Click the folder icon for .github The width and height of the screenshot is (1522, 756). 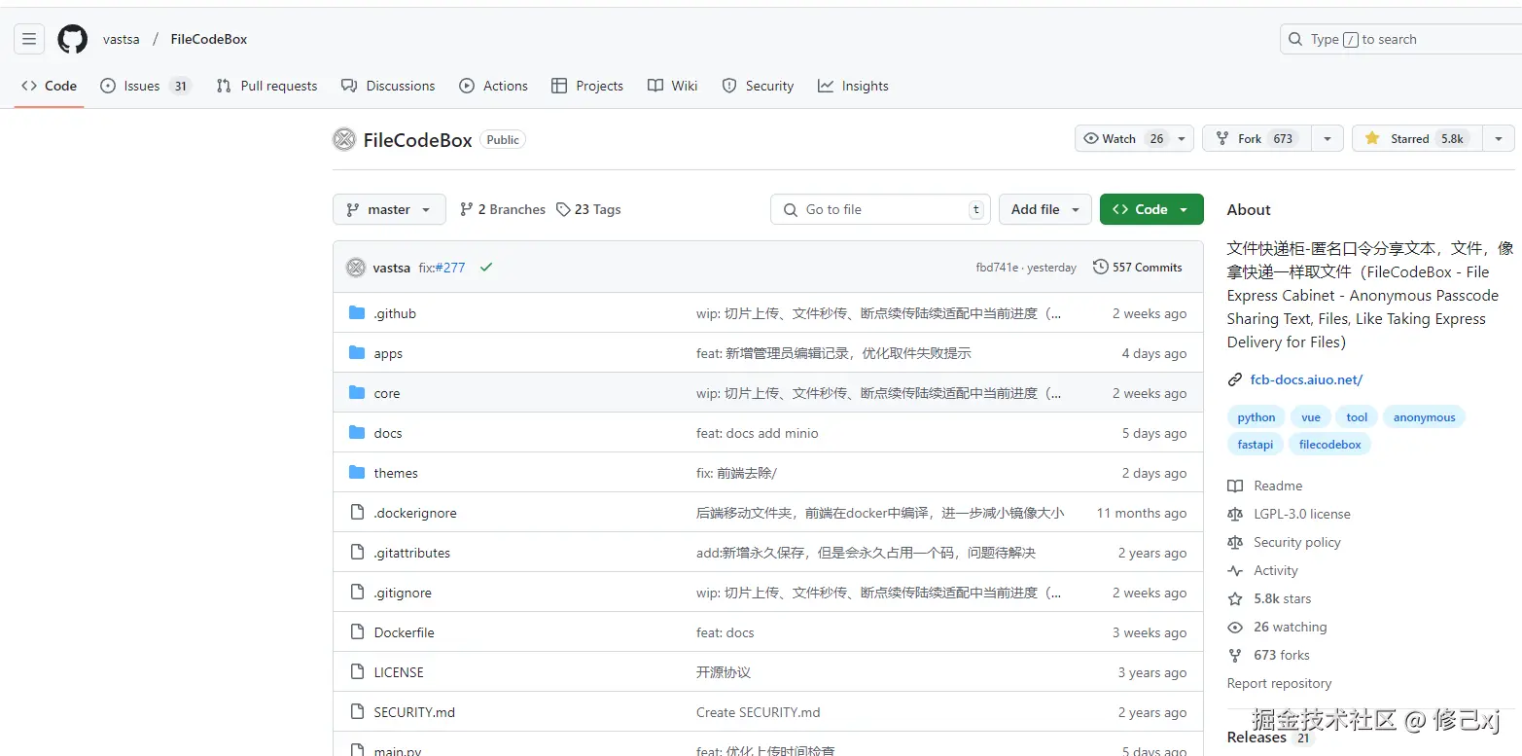[357, 313]
